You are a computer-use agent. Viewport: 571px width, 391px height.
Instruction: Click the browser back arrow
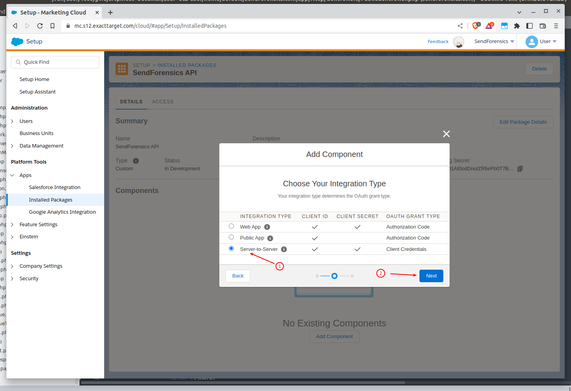pos(15,26)
